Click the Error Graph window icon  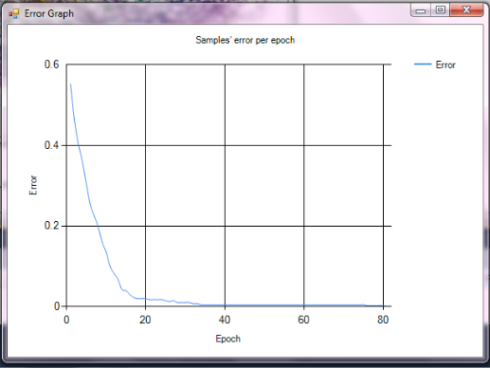coord(14,13)
